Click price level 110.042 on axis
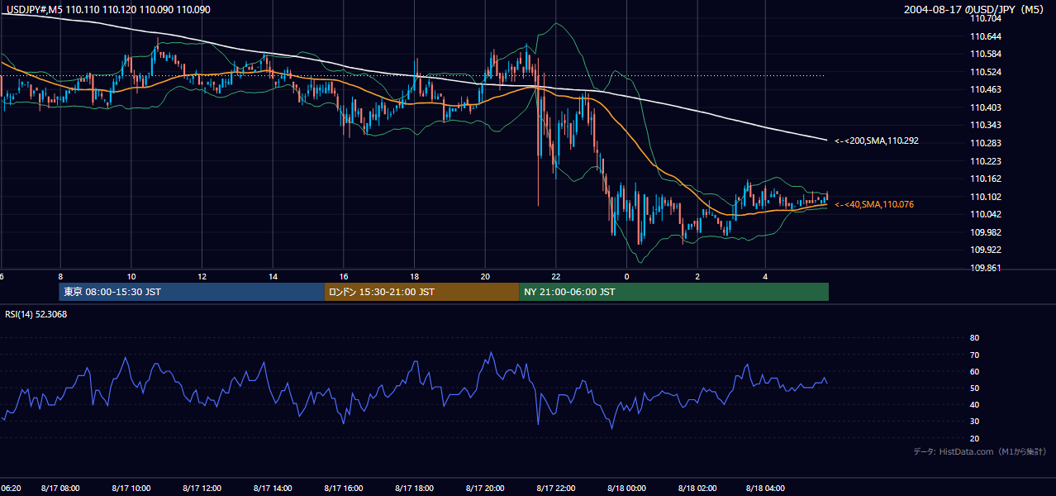The width and height of the screenshot is (1056, 496). pos(987,214)
